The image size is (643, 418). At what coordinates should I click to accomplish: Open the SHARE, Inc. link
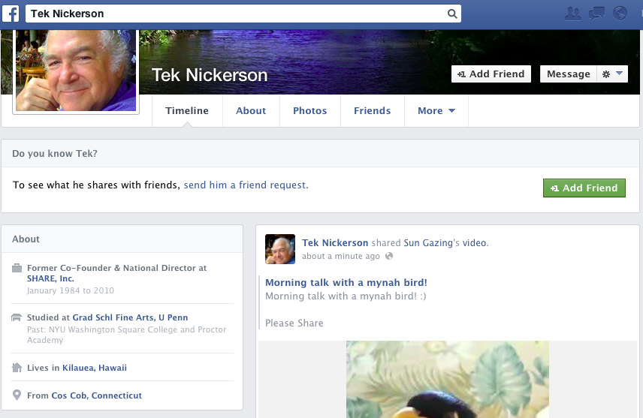click(x=51, y=278)
